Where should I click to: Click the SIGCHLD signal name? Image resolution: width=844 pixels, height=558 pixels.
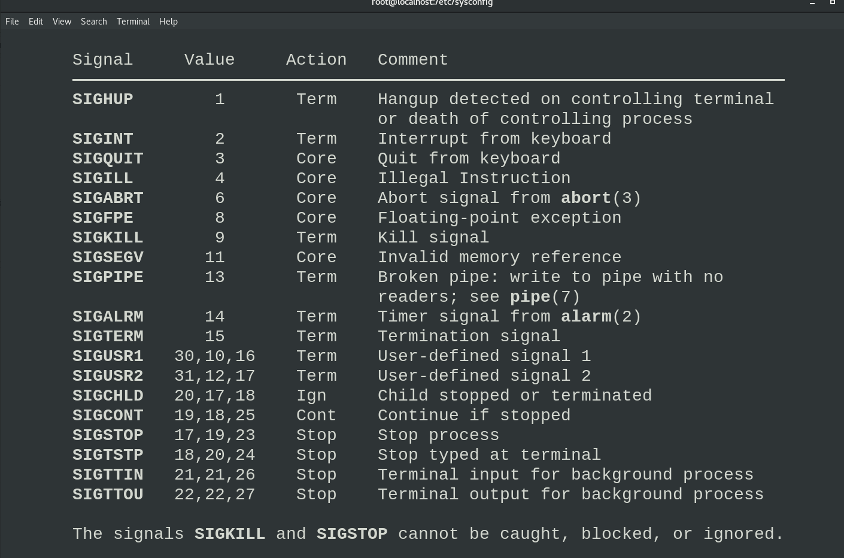[x=108, y=396]
